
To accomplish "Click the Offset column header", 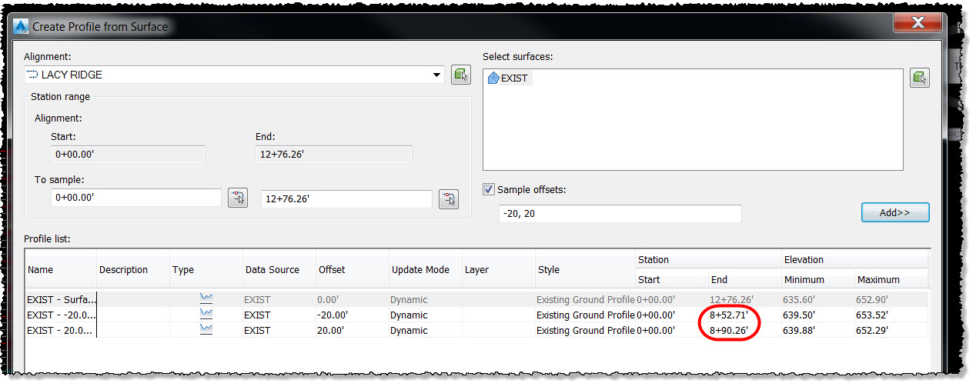I will point(352,269).
